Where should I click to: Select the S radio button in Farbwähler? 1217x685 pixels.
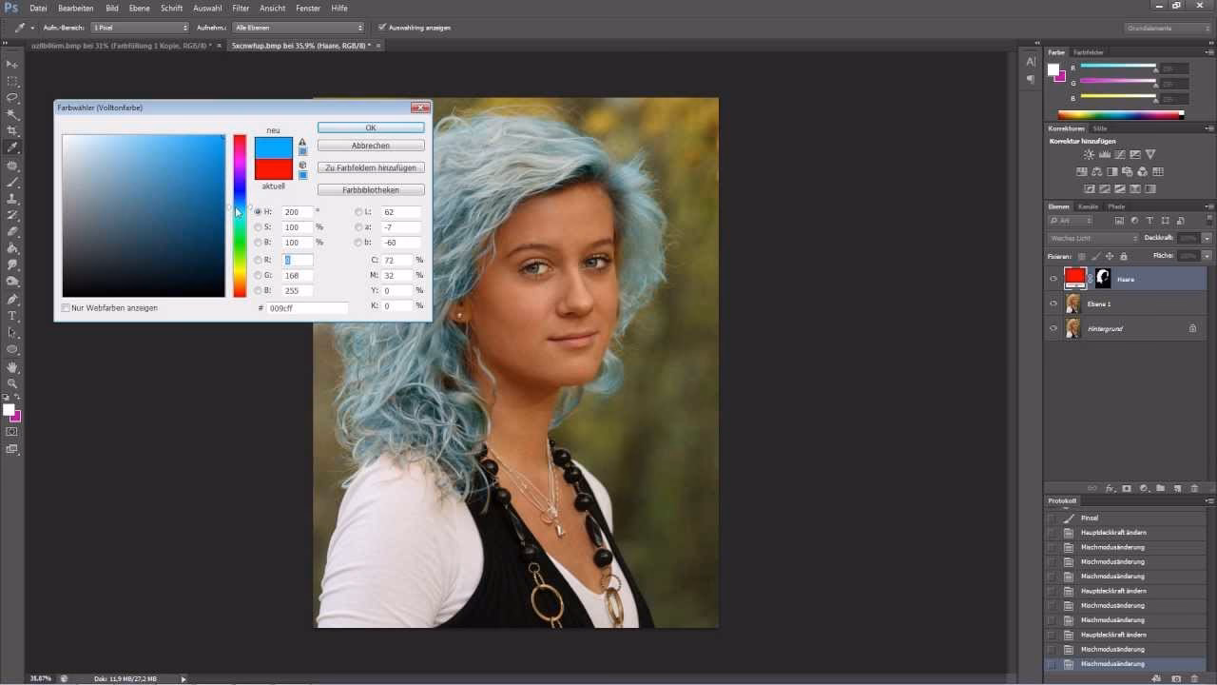coord(258,226)
